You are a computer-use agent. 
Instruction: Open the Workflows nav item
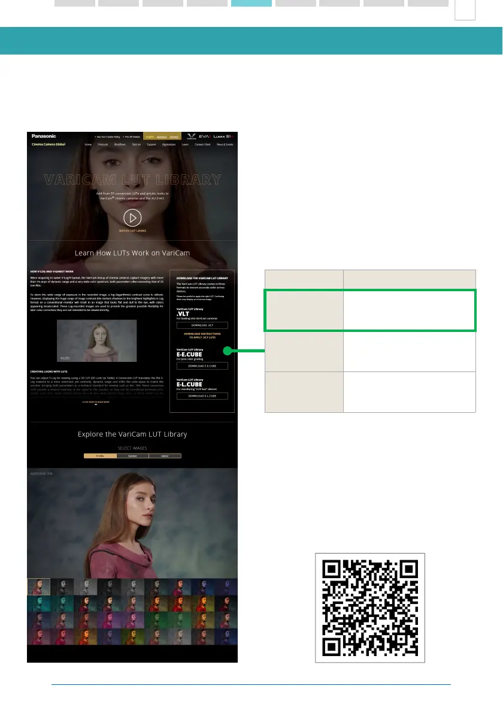(120, 144)
